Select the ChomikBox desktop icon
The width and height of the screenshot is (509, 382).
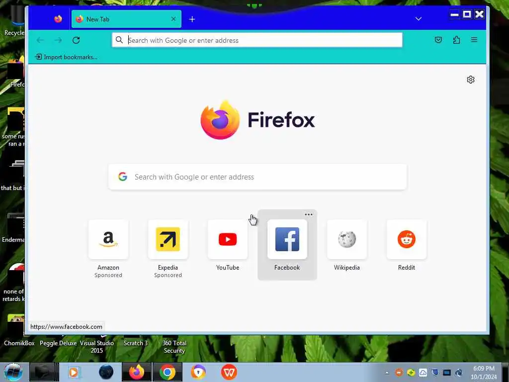click(19, 343)
